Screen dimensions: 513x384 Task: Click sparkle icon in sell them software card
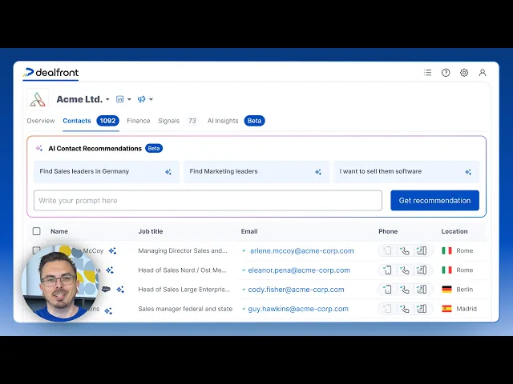click(x=468, y=172)
